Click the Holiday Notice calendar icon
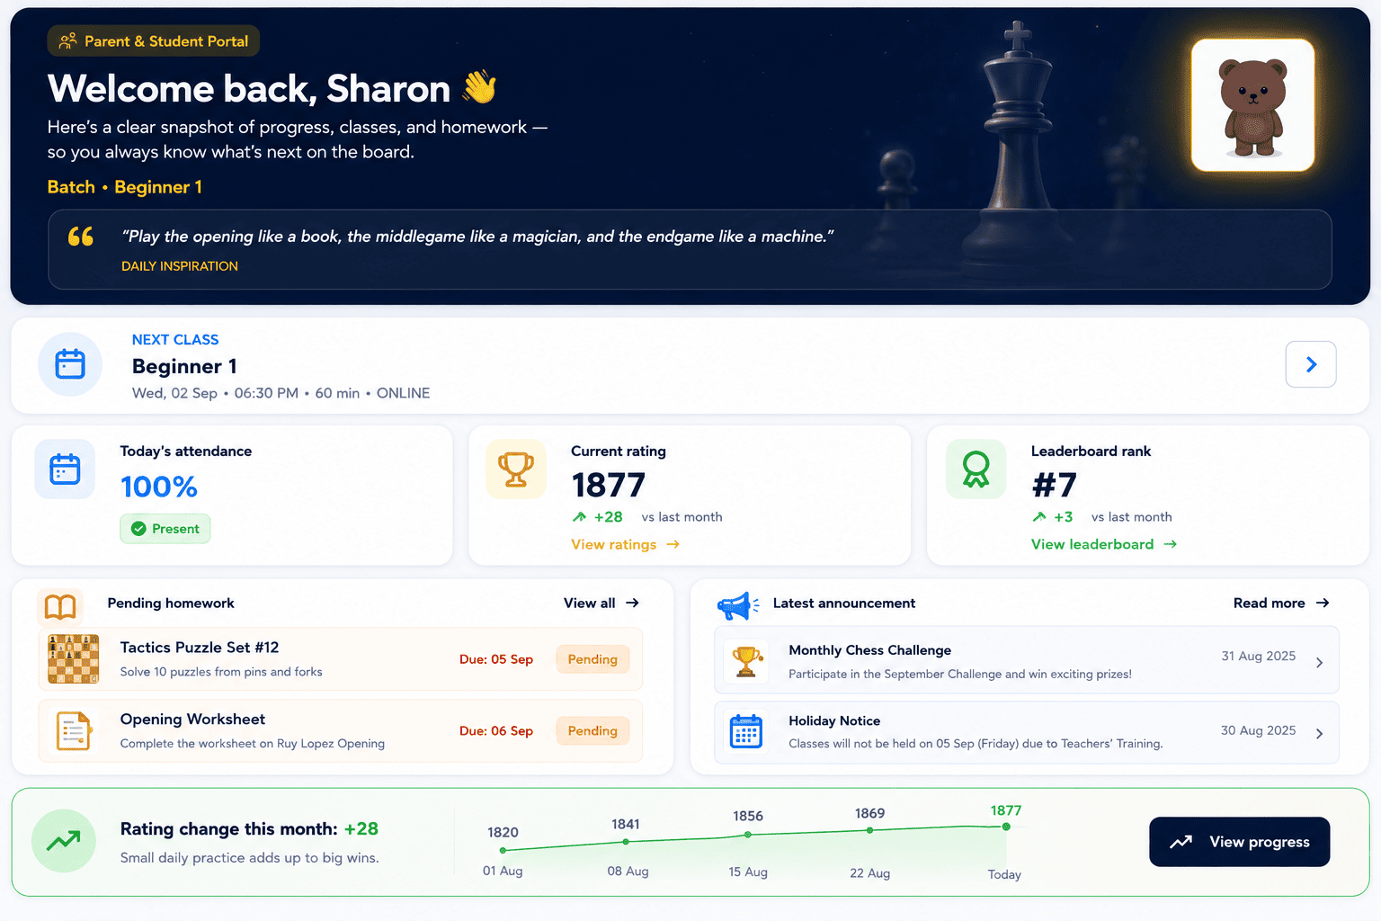This screenshot has height=921, width=1381. click(x=746, y=732)
